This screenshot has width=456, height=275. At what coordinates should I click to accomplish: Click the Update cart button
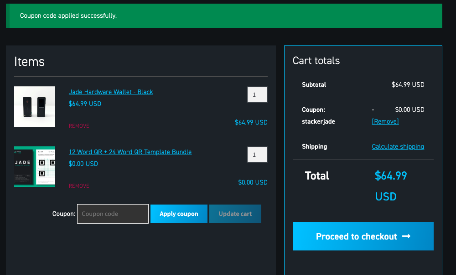pos(235,214)
